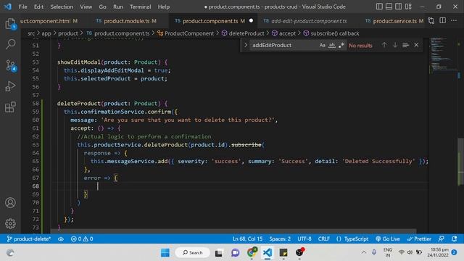Open the View menu

(x=86, y=7)
